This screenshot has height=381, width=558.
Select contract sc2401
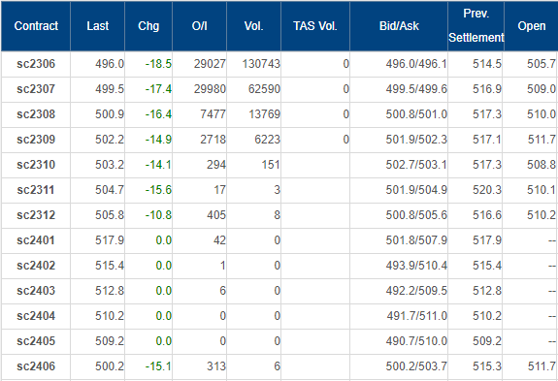36,240
